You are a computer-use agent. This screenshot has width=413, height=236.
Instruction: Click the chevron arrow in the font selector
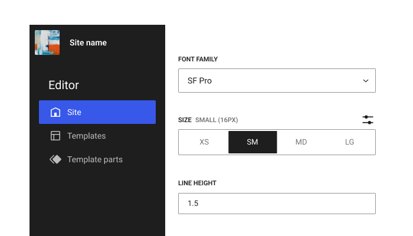point(366,81)
